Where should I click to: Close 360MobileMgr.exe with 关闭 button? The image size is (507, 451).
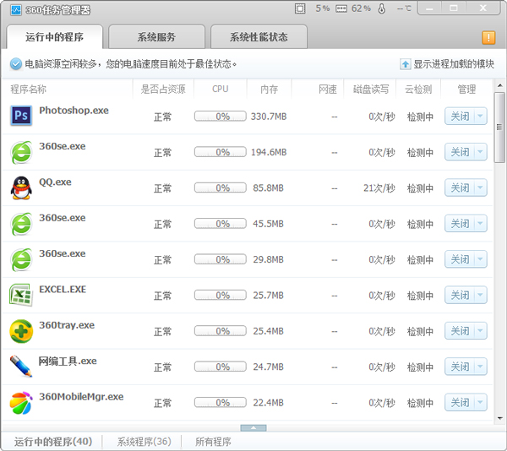(x=460, y=403)
